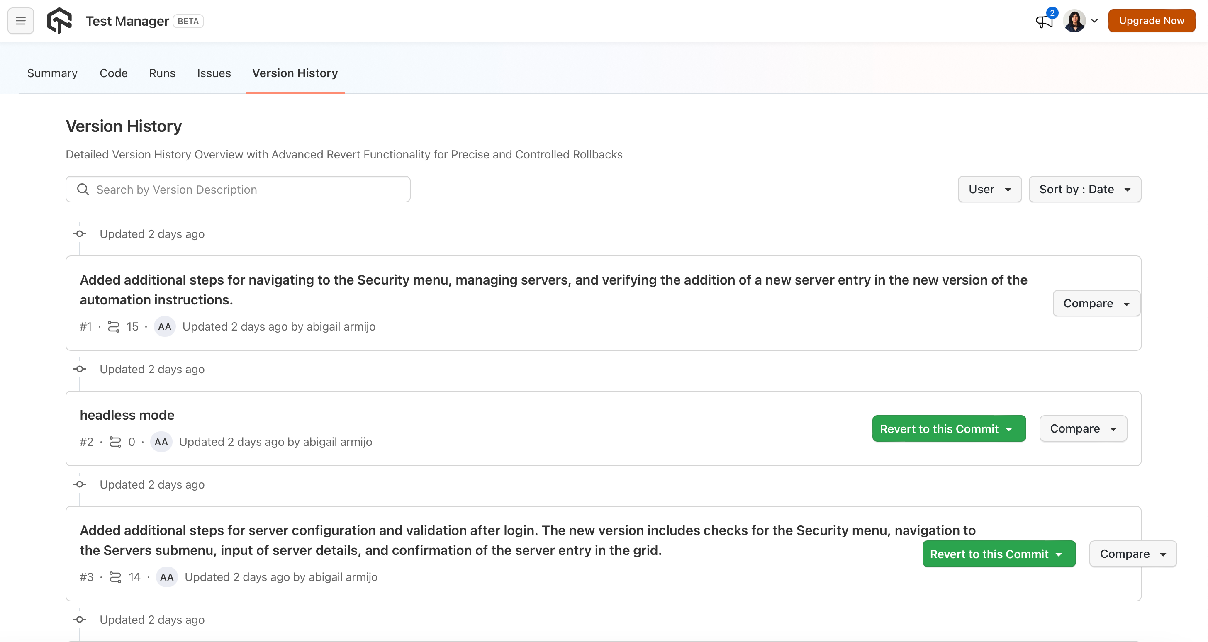Click 'Updated 2 days ago by abigail armijo' on #1
Image resolution: width=1208 pixels, height=642 pixels.
point(279,326)
